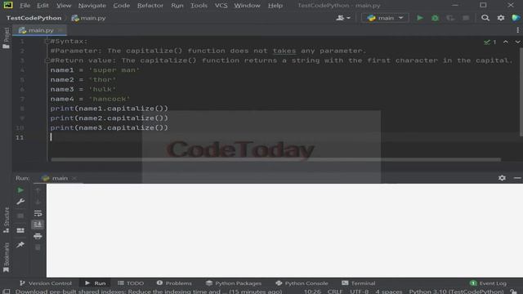
Task: Open the Edit menu
Action: pos(42,6)
